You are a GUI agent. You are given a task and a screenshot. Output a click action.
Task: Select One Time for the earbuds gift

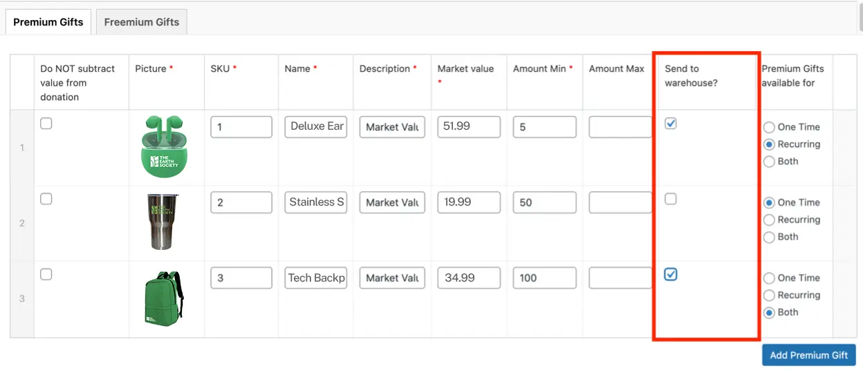769,128
